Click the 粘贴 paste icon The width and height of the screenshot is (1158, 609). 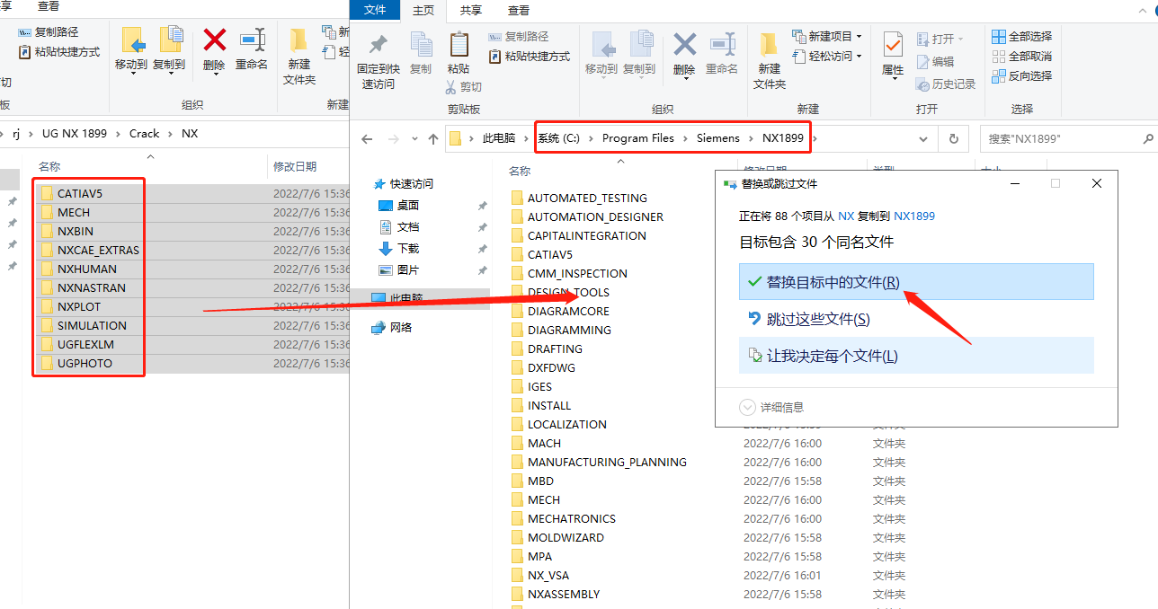[x=459, y=54]
